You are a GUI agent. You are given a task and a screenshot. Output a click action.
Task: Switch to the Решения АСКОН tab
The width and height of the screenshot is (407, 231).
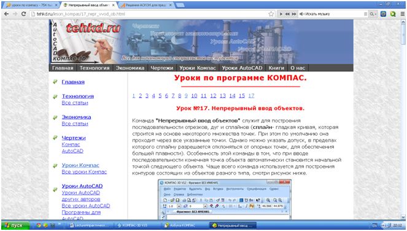(x=146, y=5)
